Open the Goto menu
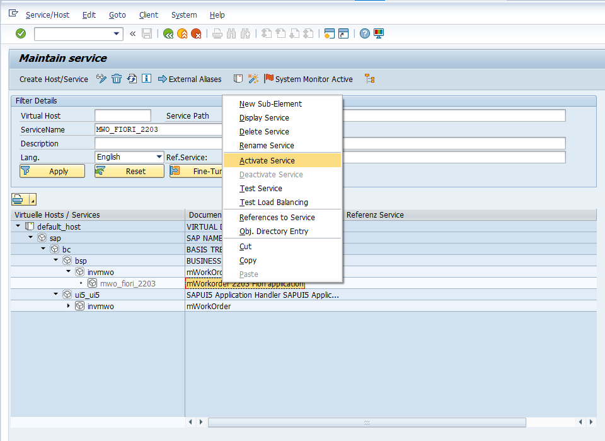Image resolution: width=605 pixels, height=441 pixels. click(117, 15)
